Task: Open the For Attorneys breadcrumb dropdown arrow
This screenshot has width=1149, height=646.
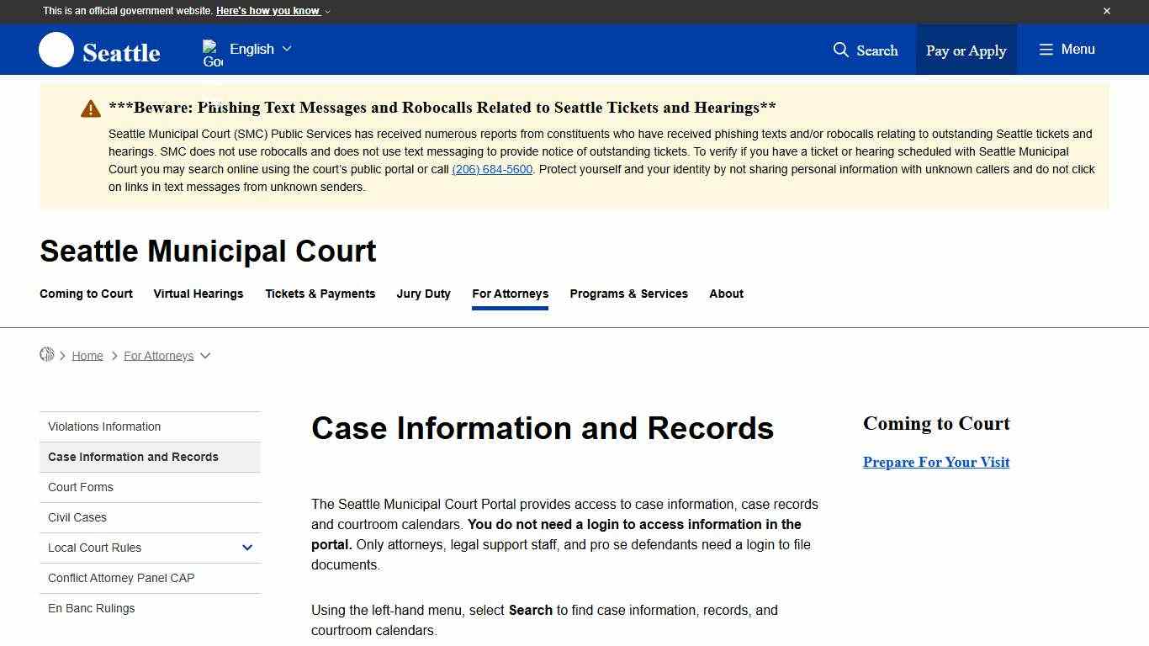Action: (x=205, y=356)
